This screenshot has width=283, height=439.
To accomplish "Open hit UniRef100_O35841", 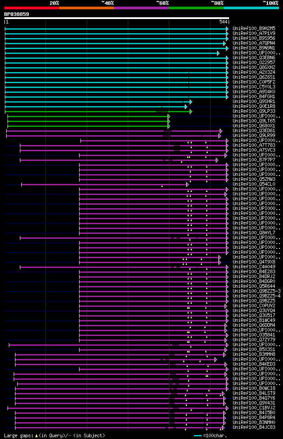I will tap(254, 335).
